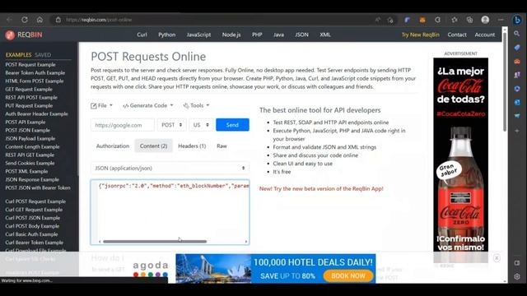Open the Node.js nav menu item

tap(231, 35)
